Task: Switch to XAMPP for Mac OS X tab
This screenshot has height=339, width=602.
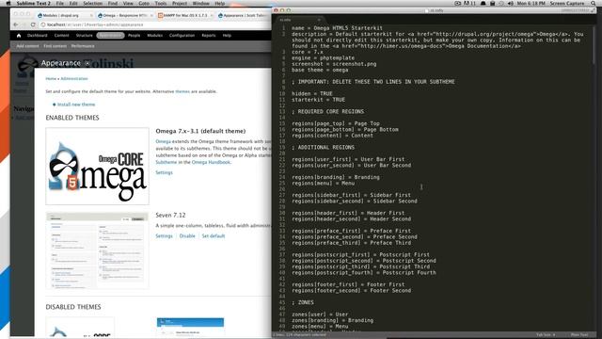Action: (x=184, y=15)
